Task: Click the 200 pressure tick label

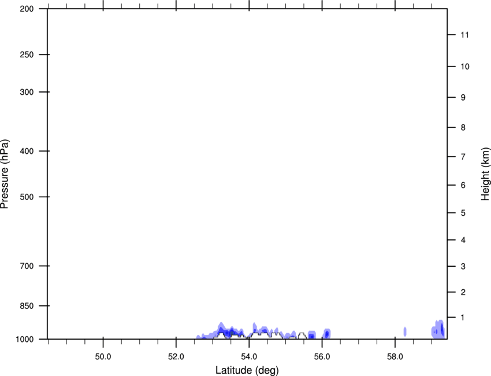Action: [27, 9]
